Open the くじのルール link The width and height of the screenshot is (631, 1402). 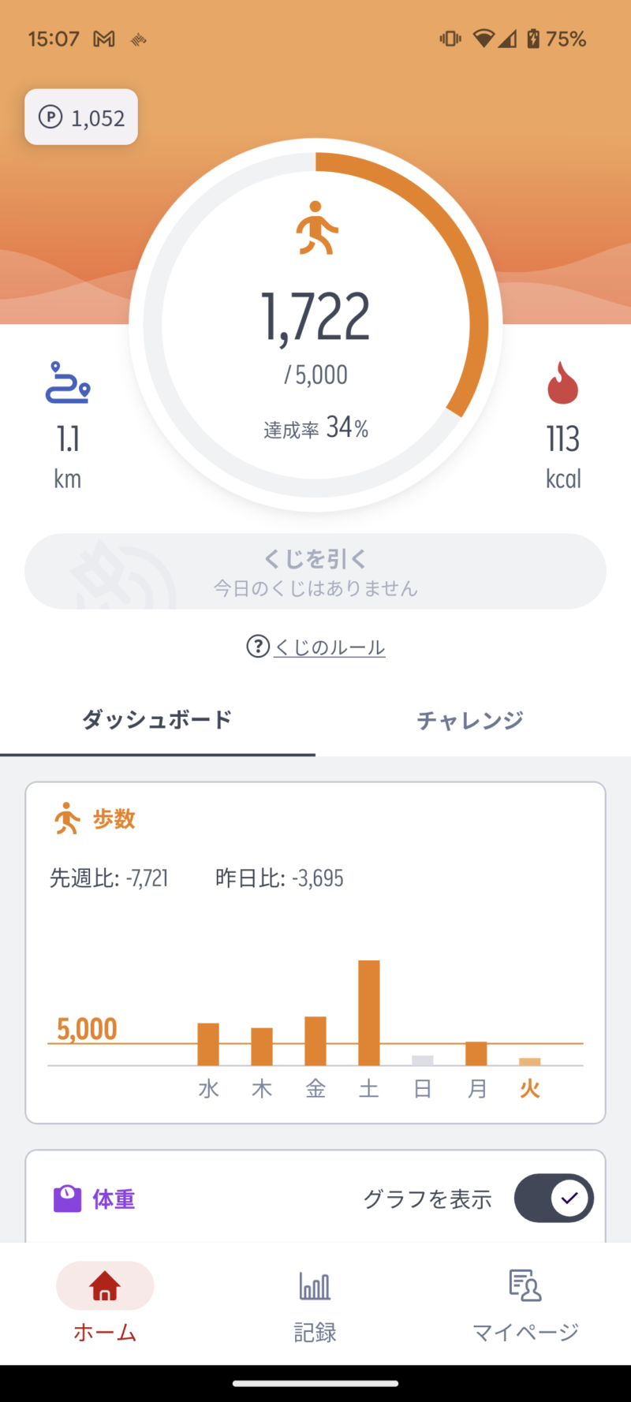[330, 647]
